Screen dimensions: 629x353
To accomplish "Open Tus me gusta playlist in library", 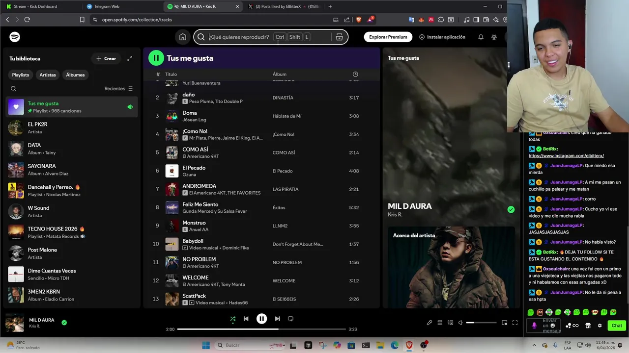I will pos(72,107).
